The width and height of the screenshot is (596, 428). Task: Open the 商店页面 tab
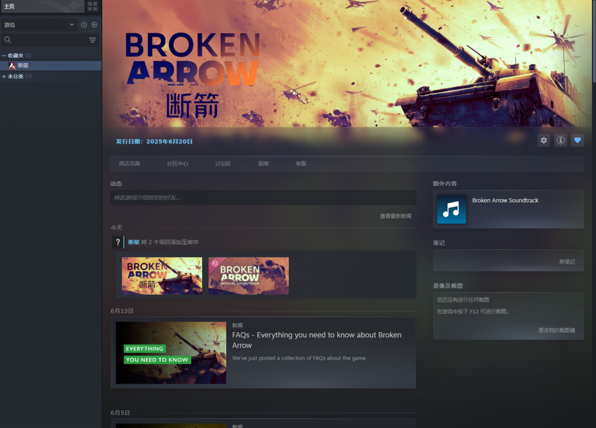129,164
